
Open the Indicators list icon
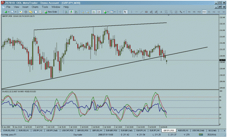coord(105,12)
